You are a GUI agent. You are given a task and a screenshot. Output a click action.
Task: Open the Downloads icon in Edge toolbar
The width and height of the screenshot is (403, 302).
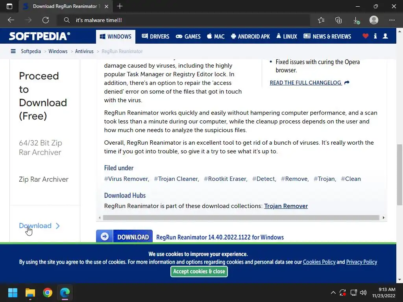click(x=356, y=20)
